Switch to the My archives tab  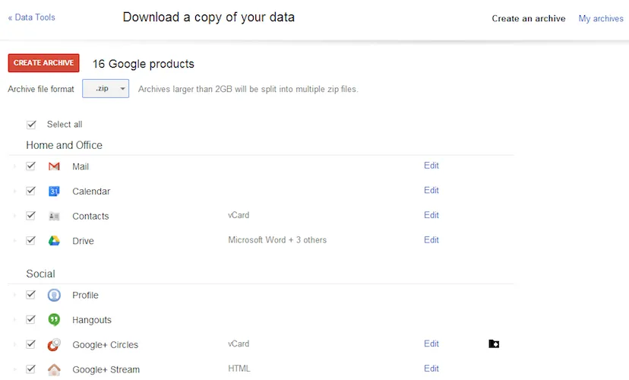click(600, 18)
